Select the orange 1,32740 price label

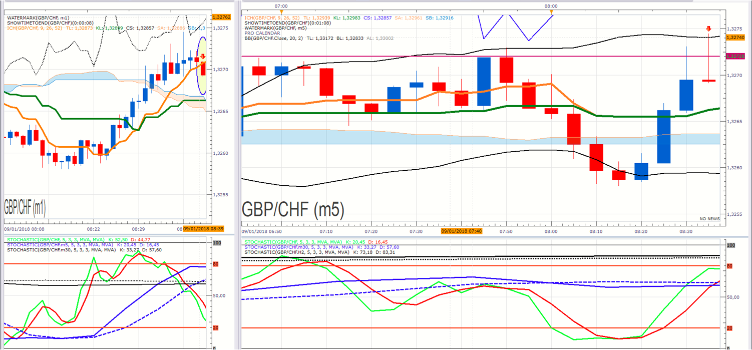[x=734, y=38]
